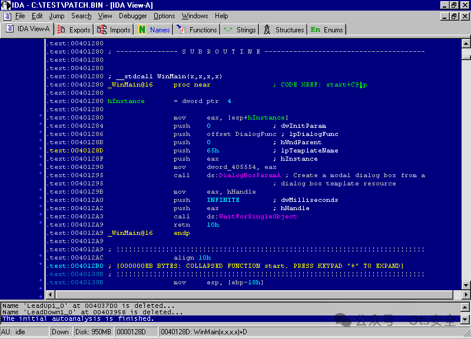
Task: Switch to the Exports tab
Action: 74,30
